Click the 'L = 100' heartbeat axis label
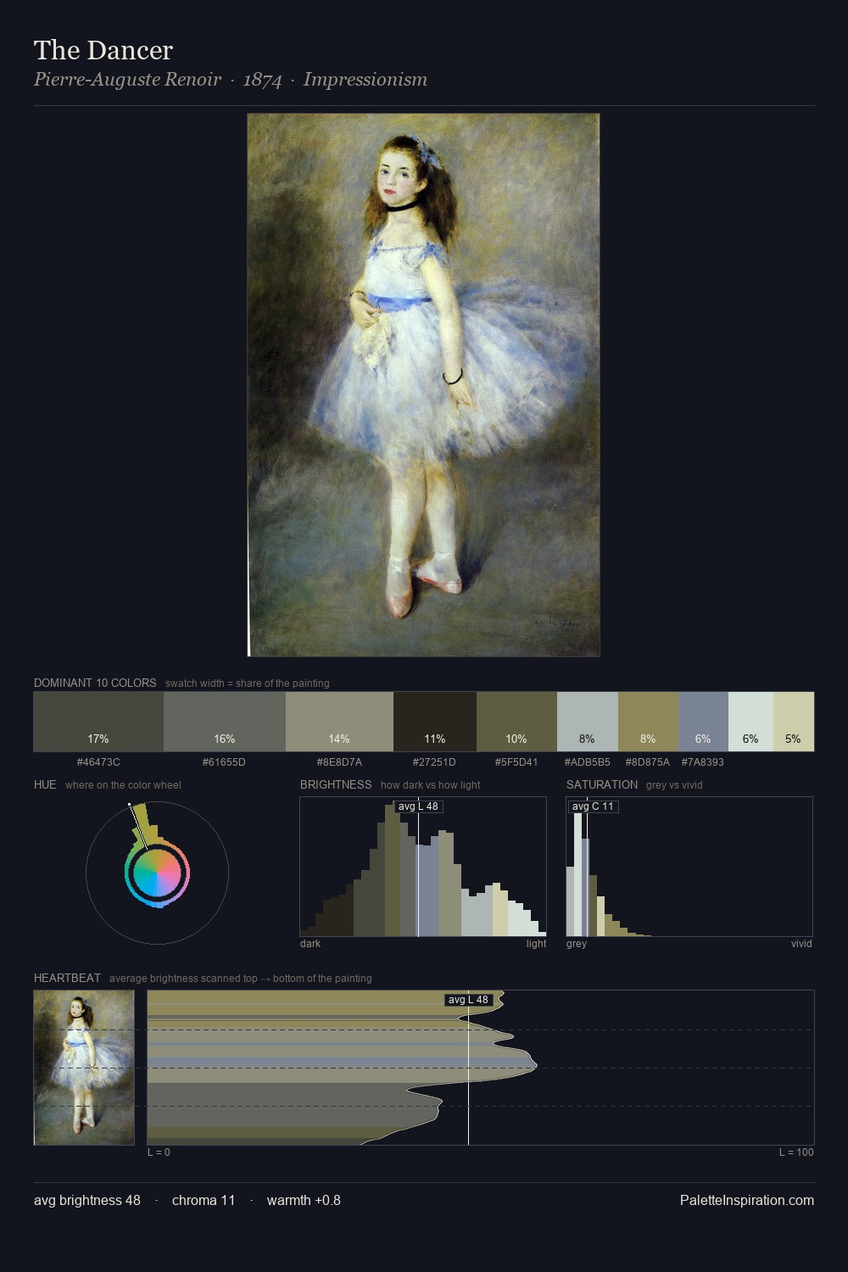The height and width of the screenshot is (1272, 848). pyautogui.click(x=796, y=1152)
